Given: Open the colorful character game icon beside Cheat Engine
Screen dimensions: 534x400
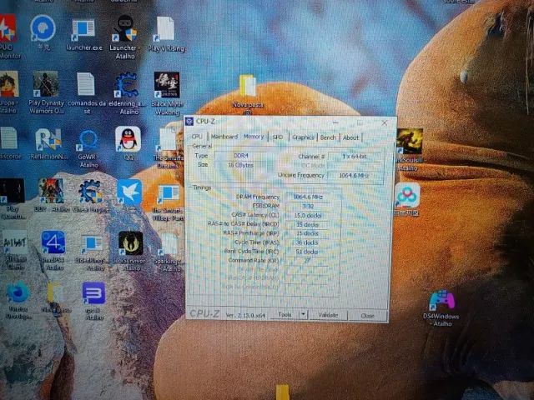Looking at the screenshot, I should coord(52,195).
